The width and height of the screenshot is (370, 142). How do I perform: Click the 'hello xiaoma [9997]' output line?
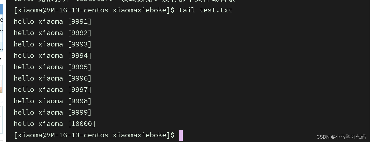tap(53, 90)
